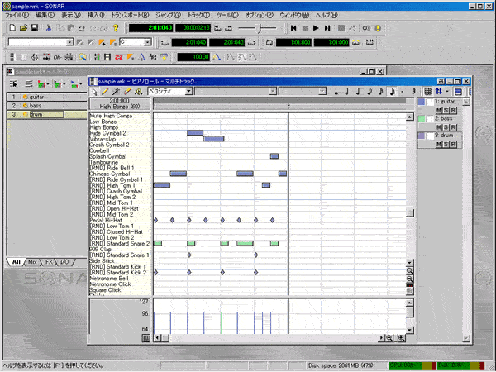Select the scrub speaker tool
The image size is (496, 372).
138,92
